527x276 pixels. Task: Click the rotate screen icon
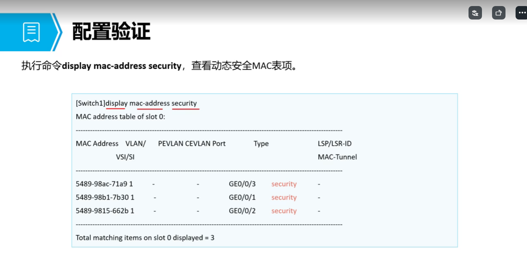pos(498,13)
